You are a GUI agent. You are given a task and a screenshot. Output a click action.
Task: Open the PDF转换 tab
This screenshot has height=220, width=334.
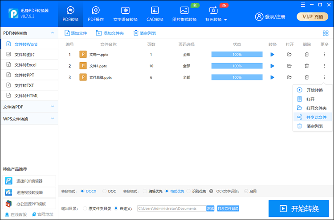coord(70,14)
